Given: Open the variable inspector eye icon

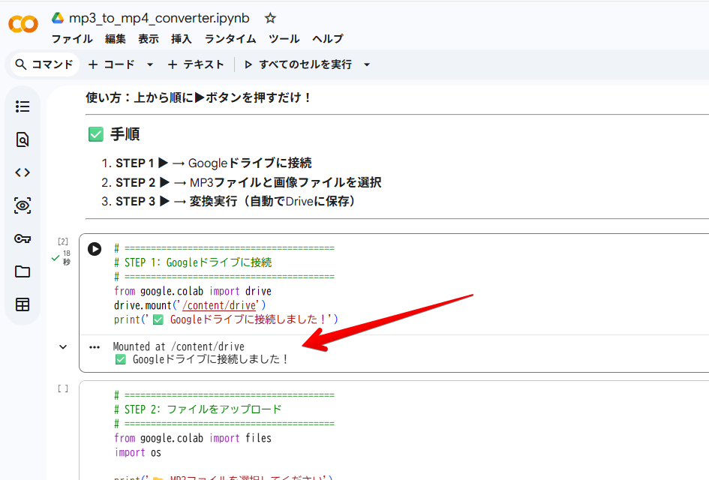Looking at the screenshot, I should (x=23, y=205).
